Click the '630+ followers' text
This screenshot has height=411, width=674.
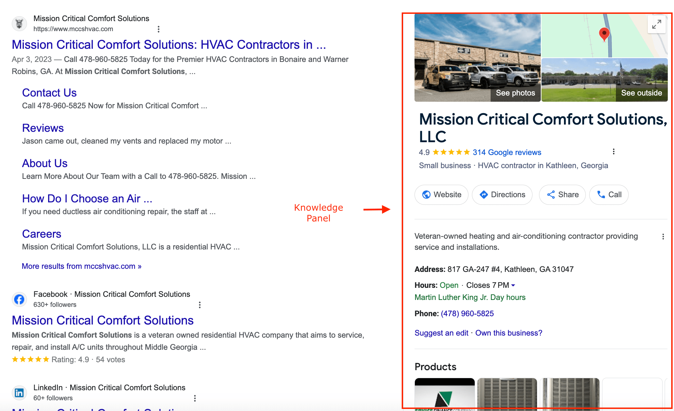pyautogui.click(x=55, y=305)
